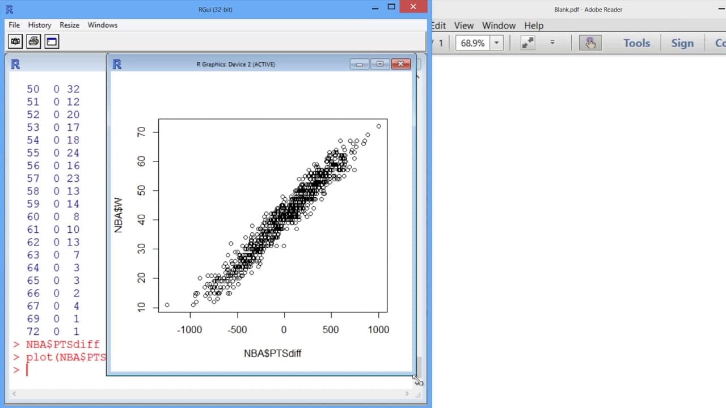Click the 68.9% zoom field in Adobe Reader
The height and width of the screenshot is (408, 726).
click(473, 42)
